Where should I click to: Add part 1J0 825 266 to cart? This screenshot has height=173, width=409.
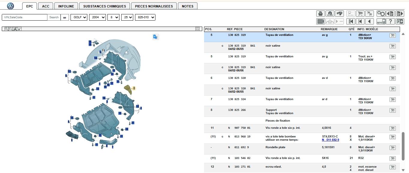(x=392, y=110)
